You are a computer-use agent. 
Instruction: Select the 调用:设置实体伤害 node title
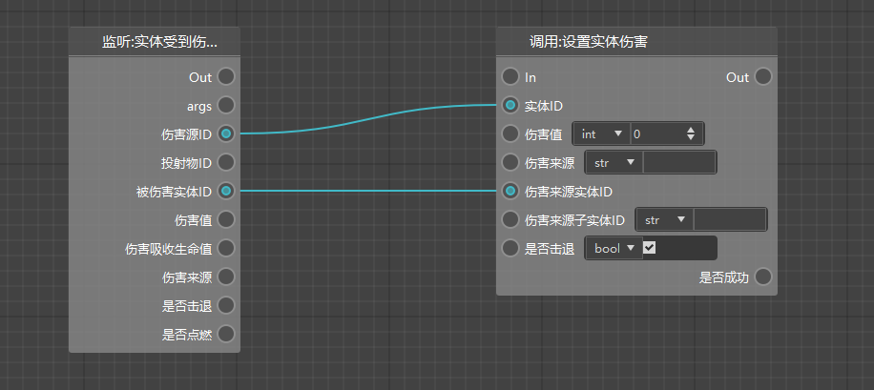pyautogui.click(x=588, y=42)
